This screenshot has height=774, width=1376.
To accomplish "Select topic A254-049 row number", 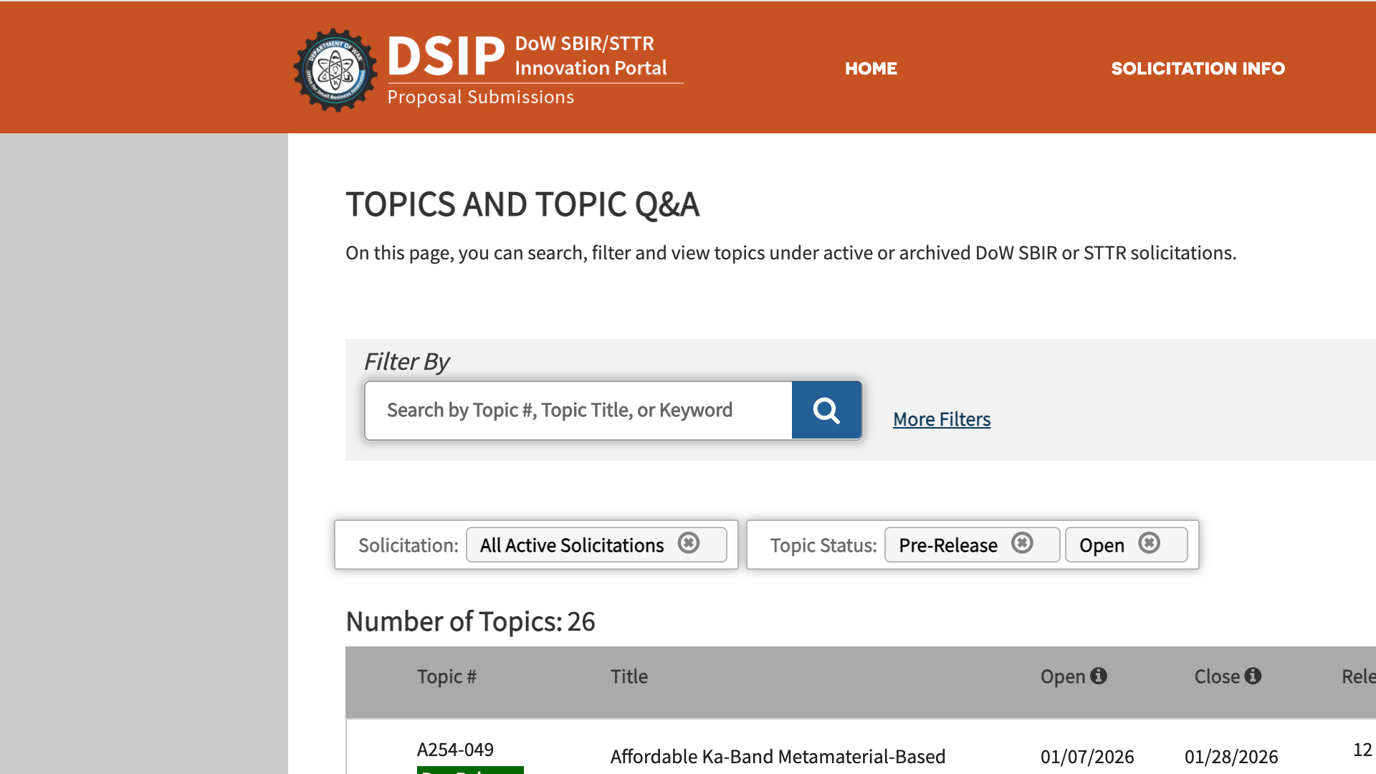I will [x=455, y=750].
